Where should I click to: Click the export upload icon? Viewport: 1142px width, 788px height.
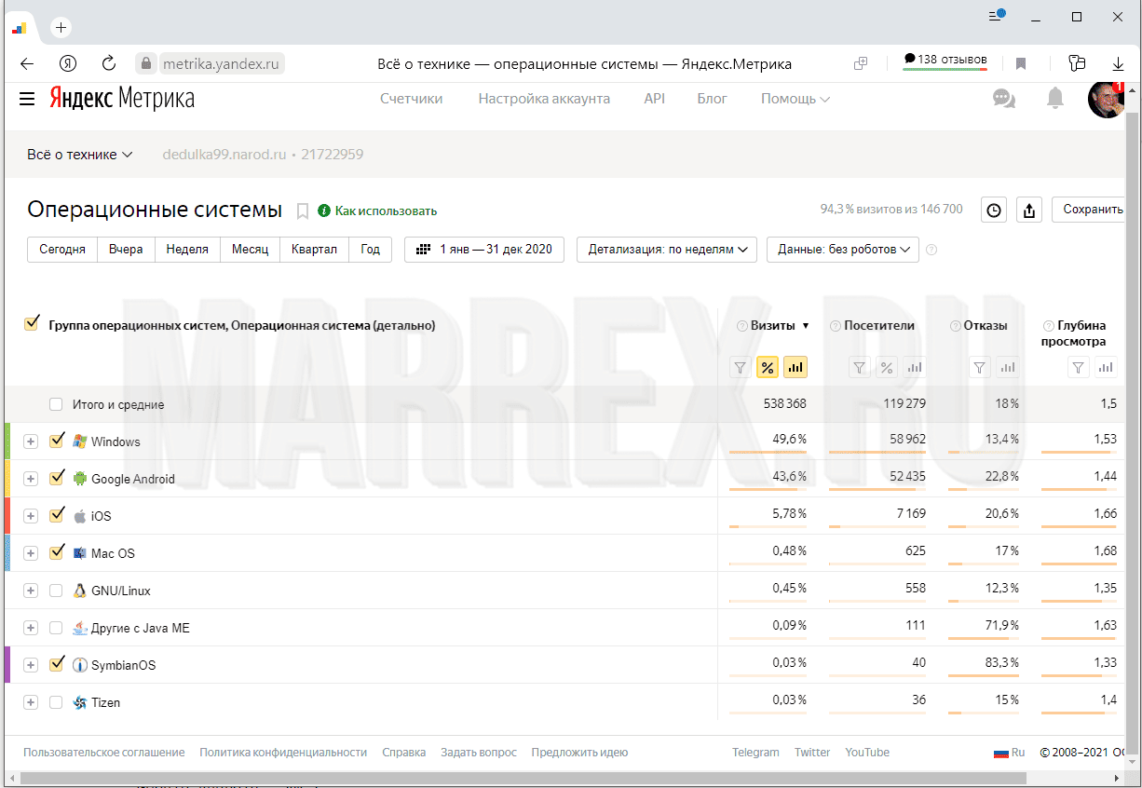coord(1028,211)
